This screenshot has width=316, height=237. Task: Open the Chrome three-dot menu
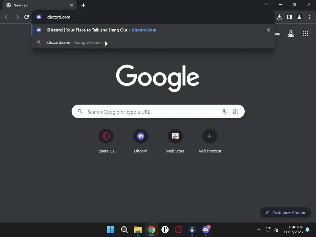(309, 17)
